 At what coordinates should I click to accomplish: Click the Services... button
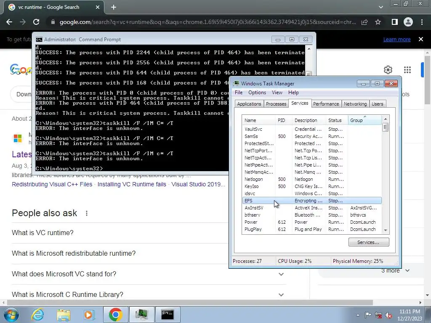coord(369,242)
